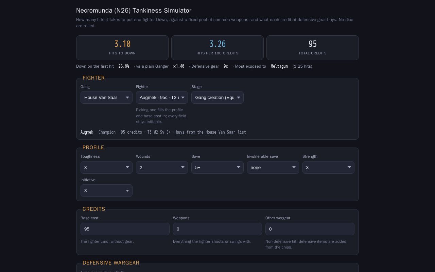Viewport: 435px width, 272px height.
Task: Click the 'Picking one fills the profile' hint
Action: tap(161, 116)
